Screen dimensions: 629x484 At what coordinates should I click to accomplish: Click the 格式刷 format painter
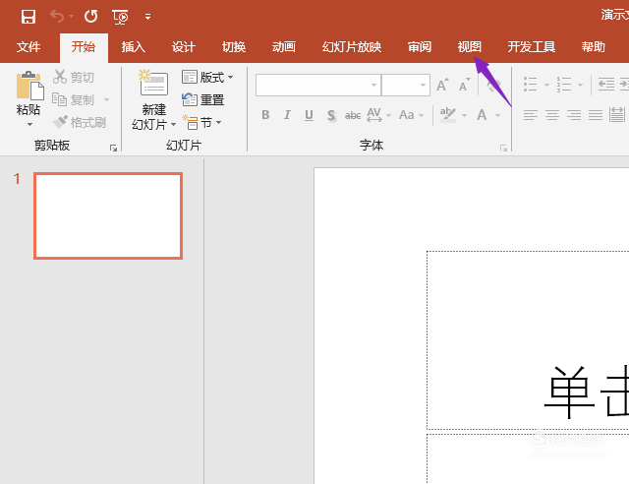[80, 122]
